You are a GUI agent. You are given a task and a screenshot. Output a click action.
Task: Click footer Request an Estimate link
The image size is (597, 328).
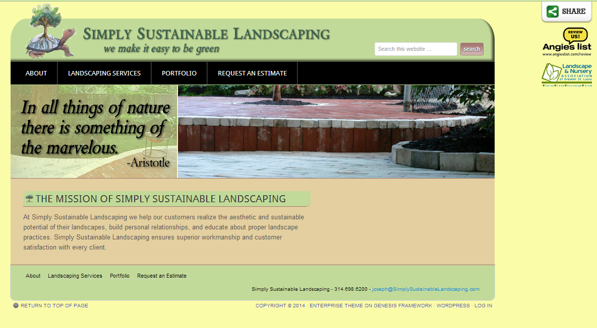click(162, 276)
